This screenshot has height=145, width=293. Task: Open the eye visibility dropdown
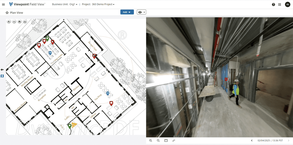(x=141, y=12)
